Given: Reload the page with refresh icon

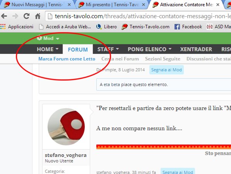Looking at the screenshot, I should [x=27, y=16].
